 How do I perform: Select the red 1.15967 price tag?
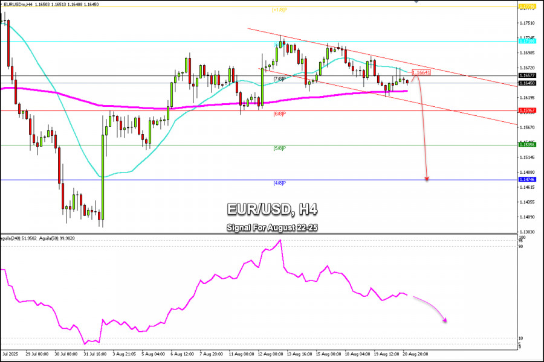[x=527, y=110]
